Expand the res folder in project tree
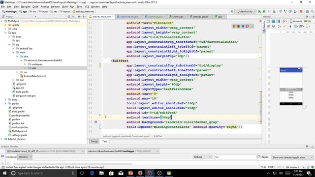 (17, 72)
